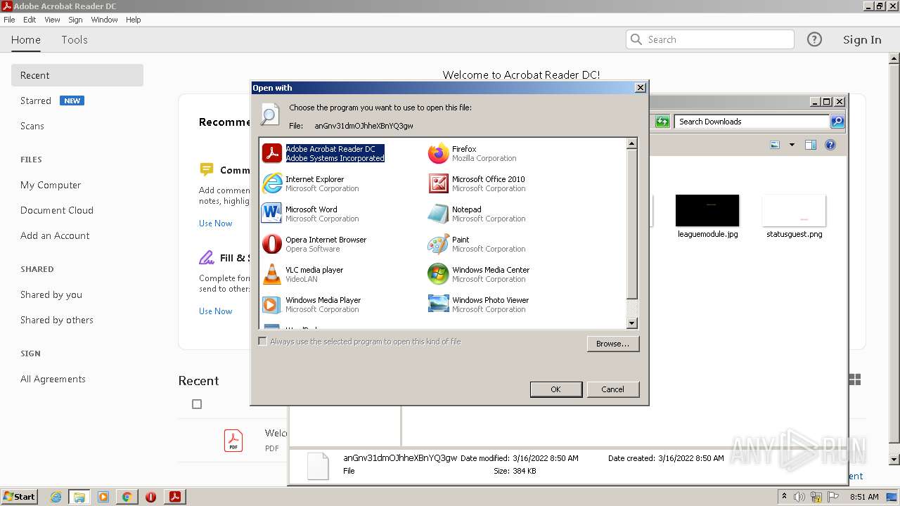This screenshot has width=900, height=506.
Task: Open Scans in the sidebar
Action: click(32, 126)
